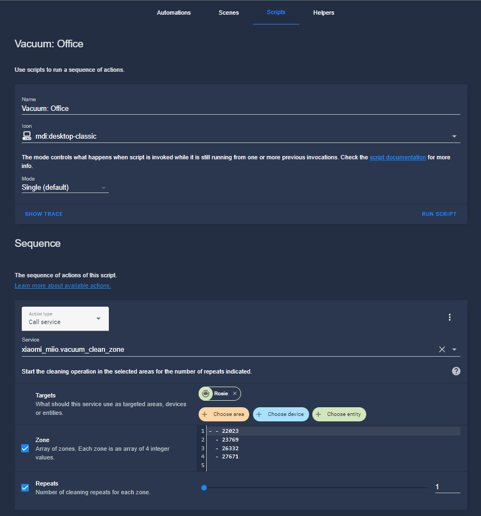Click the Choose entity button
The width and height of the screenshot is (481, 516).
pos(339,414)
